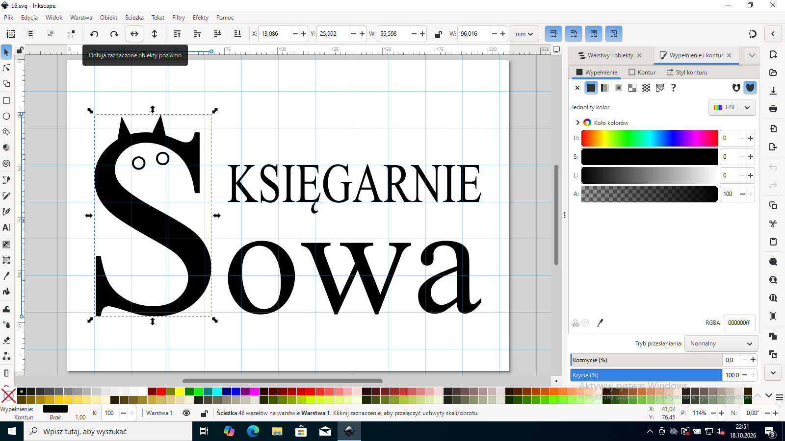Click the Hue color slider
The height and width of the screenshot is (441, 785).
649,138
